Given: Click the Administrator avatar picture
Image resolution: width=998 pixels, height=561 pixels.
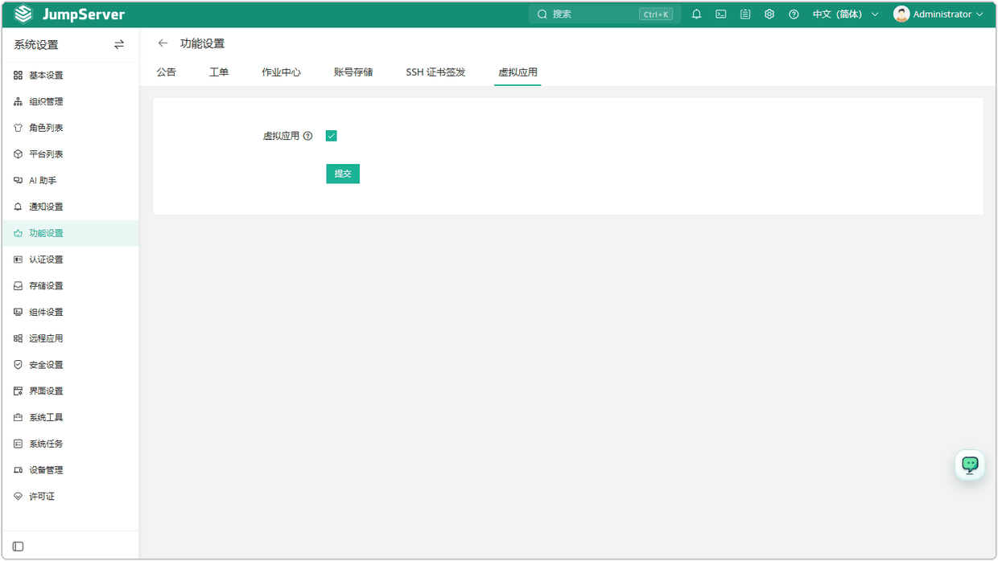Looking at the screenshot, I should (901, 14).
